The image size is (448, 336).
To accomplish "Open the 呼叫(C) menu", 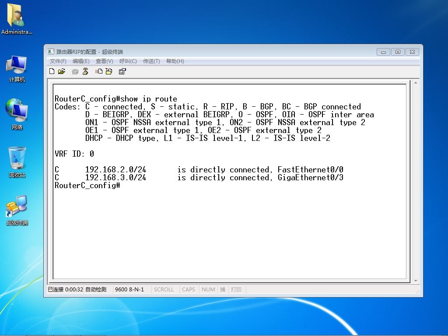I will point(128,61).
